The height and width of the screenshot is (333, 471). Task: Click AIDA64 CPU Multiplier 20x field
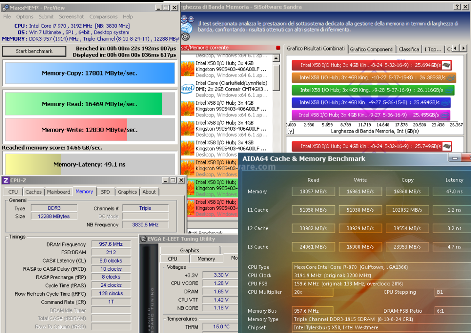312,292
